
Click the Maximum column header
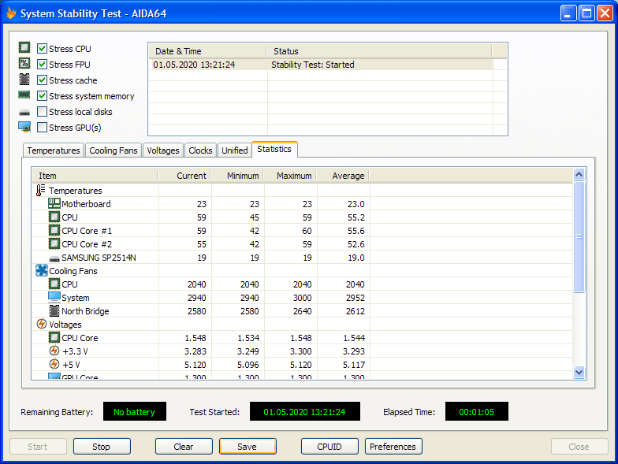(x=290, y=176)
